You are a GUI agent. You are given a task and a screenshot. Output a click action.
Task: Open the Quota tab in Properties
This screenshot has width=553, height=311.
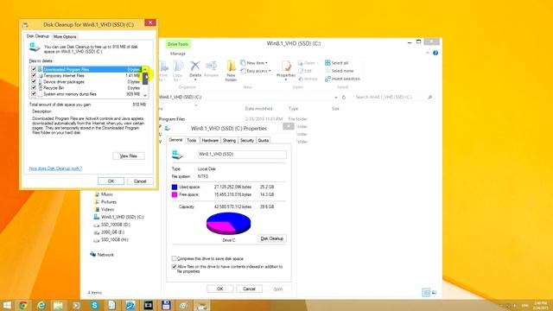[263, 140]
